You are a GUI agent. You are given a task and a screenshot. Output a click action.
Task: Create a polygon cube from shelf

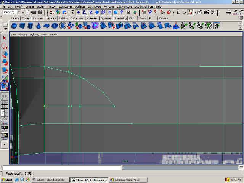(x=22, y=26)
